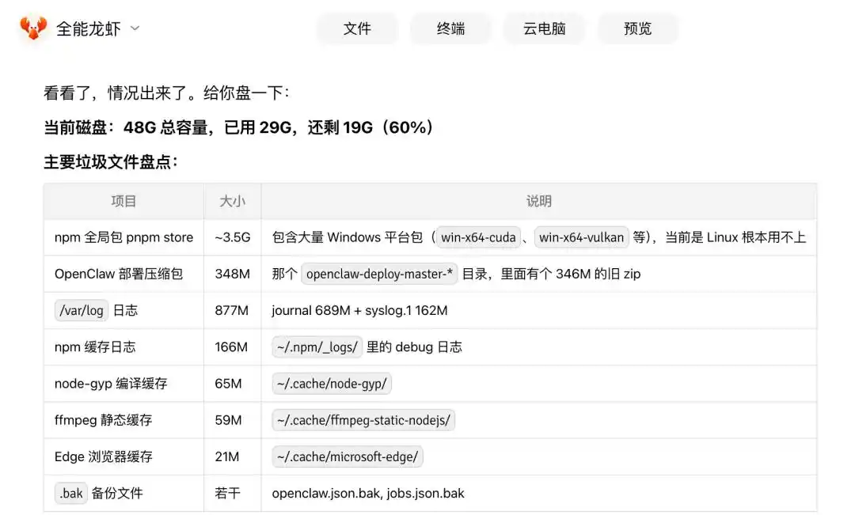
Task: Click the 59M size value
Action: click(x=228, y=420)
